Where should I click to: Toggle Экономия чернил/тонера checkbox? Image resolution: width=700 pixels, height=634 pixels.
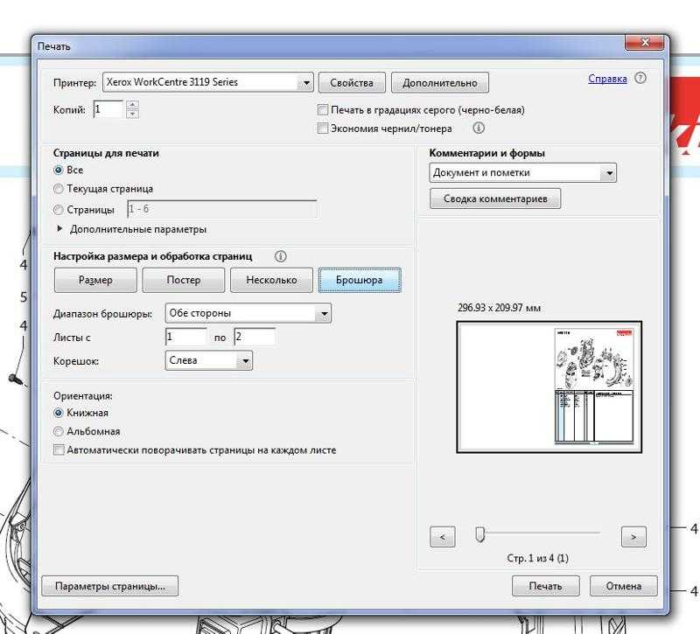click(322, 129)
